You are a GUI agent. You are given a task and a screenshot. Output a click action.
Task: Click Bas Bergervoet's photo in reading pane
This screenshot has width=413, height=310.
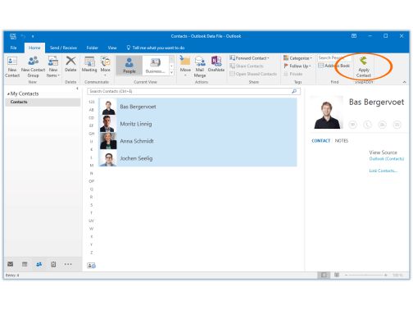tap(327, 112)
